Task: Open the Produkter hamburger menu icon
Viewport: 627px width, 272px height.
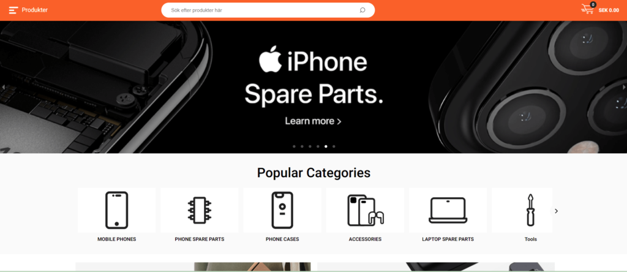Action: pyautogui.click(x=13, y=10)
